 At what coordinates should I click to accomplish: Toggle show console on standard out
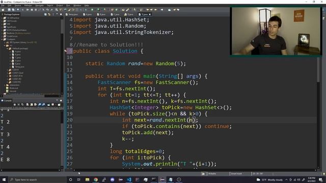(40, 105)
